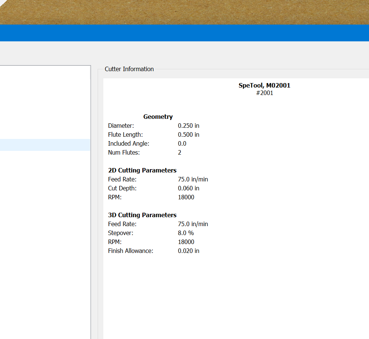
Task: Click the Cutter Information group label
Action: pos(129,69)
